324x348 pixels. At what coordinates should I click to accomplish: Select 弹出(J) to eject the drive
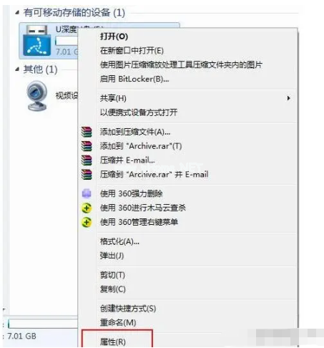click(x=112, y=256)
